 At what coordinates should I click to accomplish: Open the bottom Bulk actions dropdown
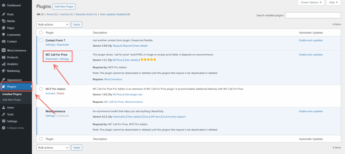[53, 148]
